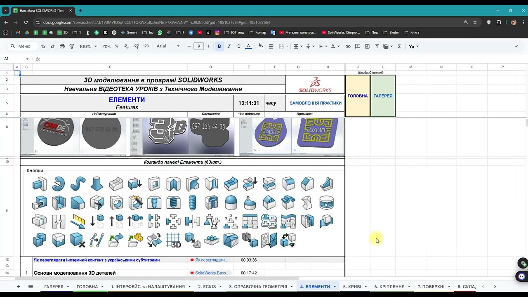Apply italic formatting
The image size is (528, 297).
(x=229, y=47)
